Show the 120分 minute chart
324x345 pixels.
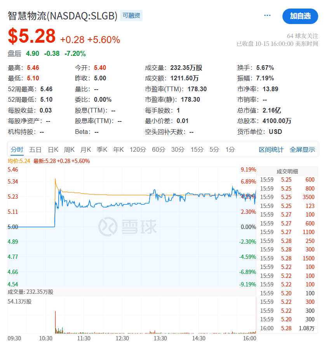138,149
